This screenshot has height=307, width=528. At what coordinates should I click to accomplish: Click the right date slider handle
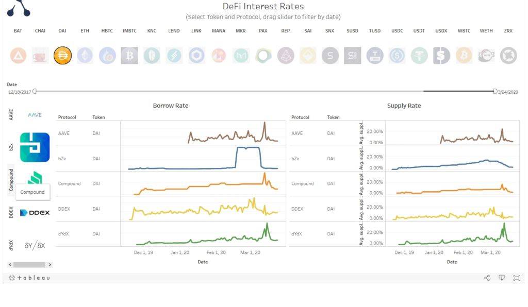pyautogui.click(x=495, y=91)
